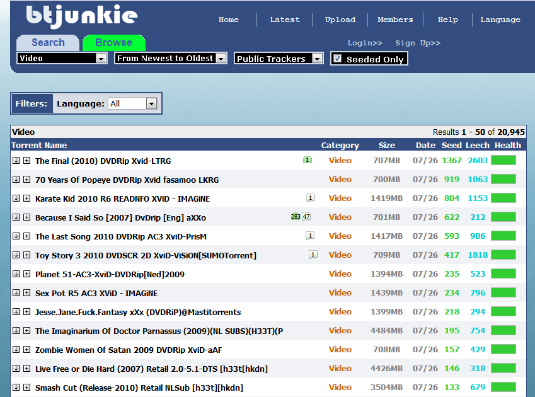Sort by Leech column header

pyautogui.click(x=477, y=146)
